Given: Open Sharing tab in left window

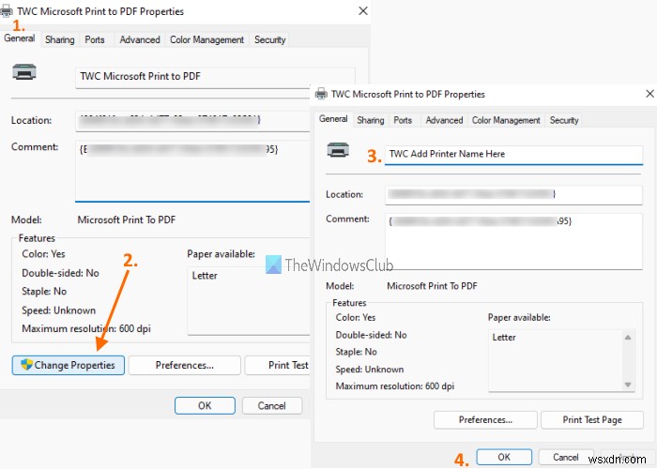Looking at the screenshot, I should 59,39.
